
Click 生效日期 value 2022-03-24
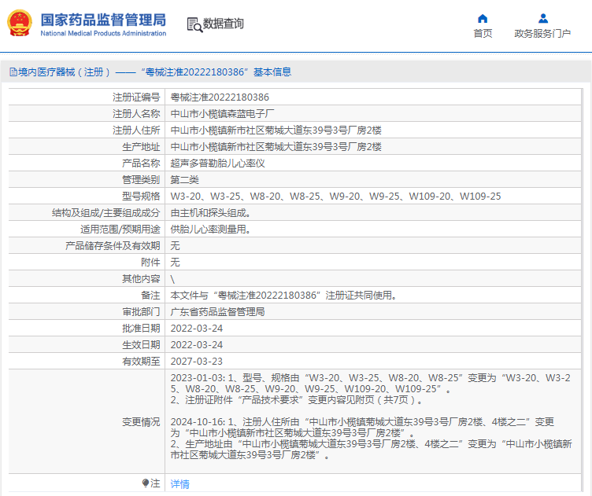tap(196, 345)
